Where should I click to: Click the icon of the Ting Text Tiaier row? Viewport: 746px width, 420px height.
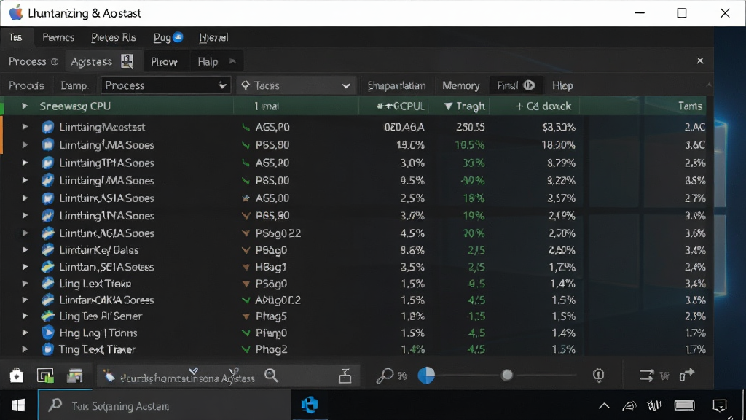(x=47, y=349)
